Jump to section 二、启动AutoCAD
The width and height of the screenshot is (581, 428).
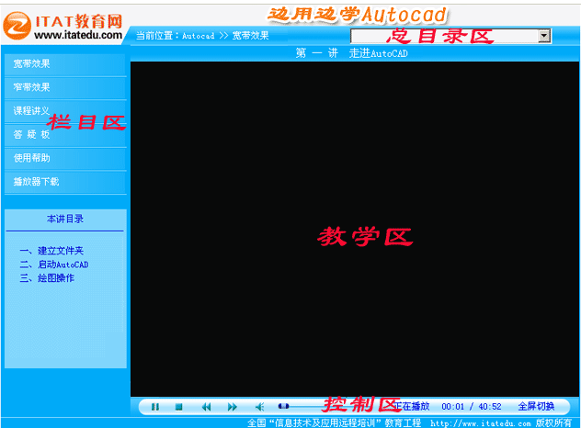(x=54, y=265)
